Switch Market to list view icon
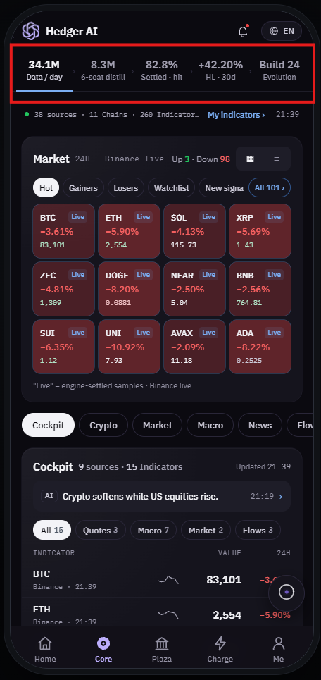This screenshot has height=680, width=321. 277,159
